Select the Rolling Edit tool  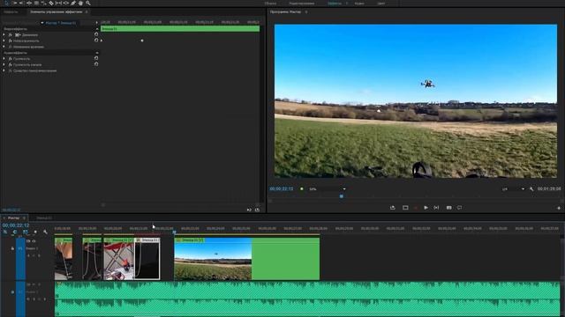coord(36,3)
